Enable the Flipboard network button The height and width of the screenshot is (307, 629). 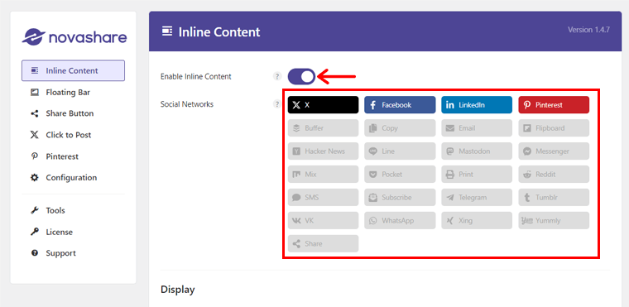click(x=554, y=128)
